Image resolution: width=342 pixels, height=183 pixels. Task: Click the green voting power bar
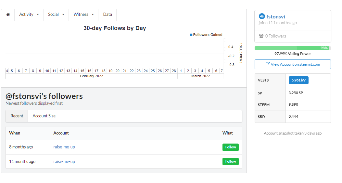point(293,48)
